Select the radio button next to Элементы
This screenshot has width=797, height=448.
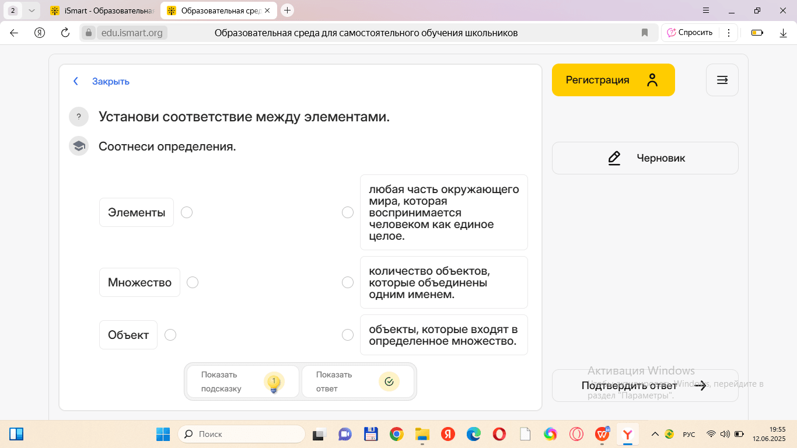[x=187, y=212]
